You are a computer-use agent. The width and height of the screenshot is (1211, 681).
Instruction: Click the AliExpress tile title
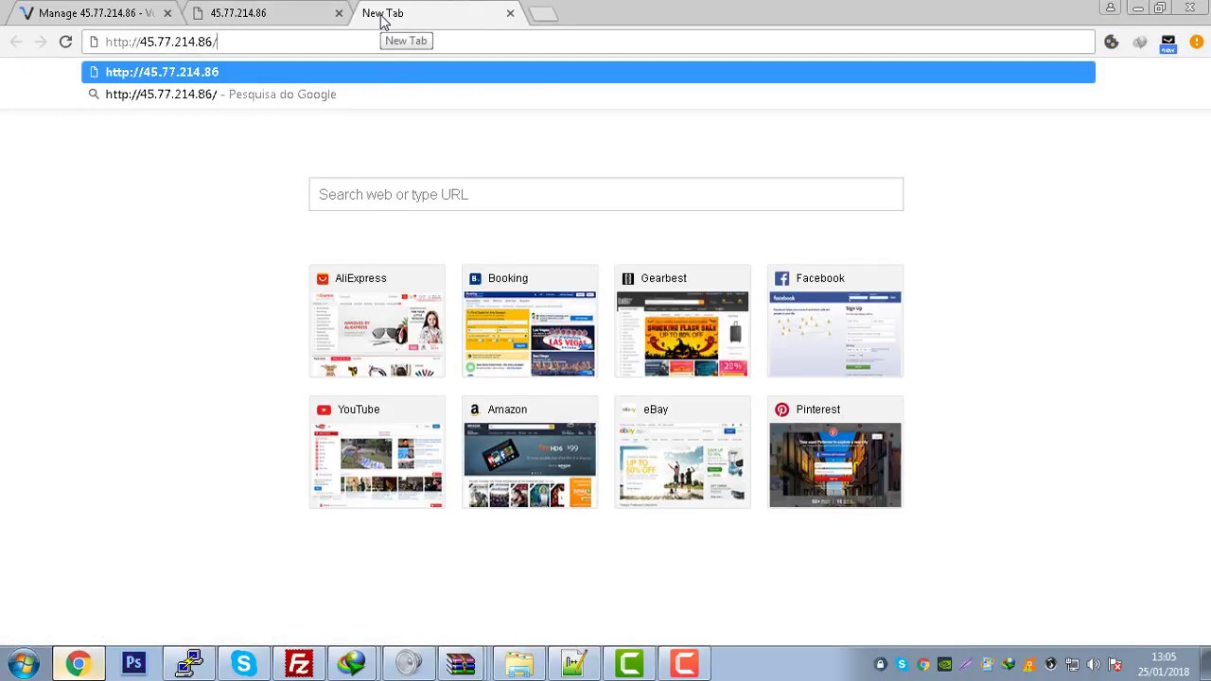click(360, 278)
